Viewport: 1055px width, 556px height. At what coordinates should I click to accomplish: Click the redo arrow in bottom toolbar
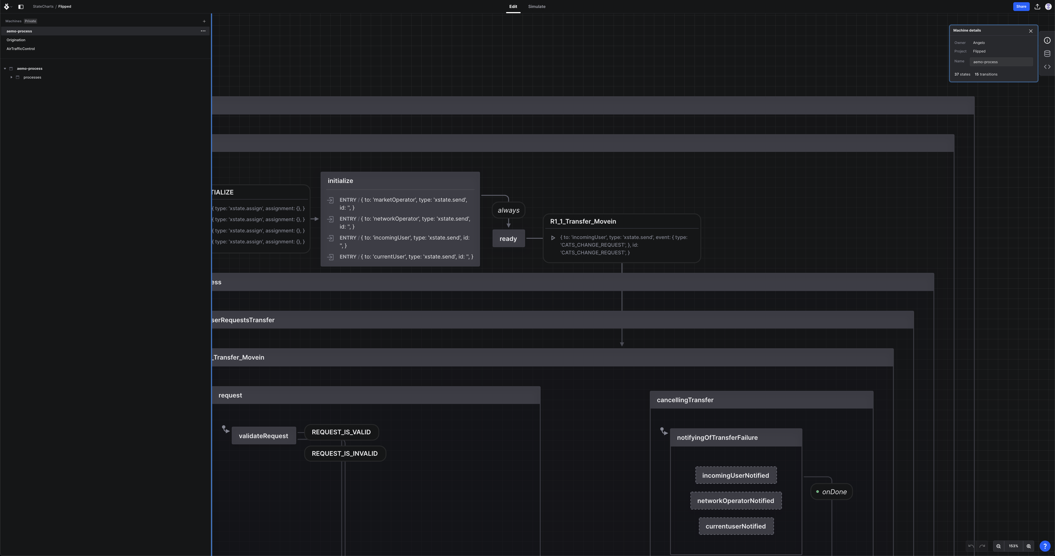click(982, 546)
